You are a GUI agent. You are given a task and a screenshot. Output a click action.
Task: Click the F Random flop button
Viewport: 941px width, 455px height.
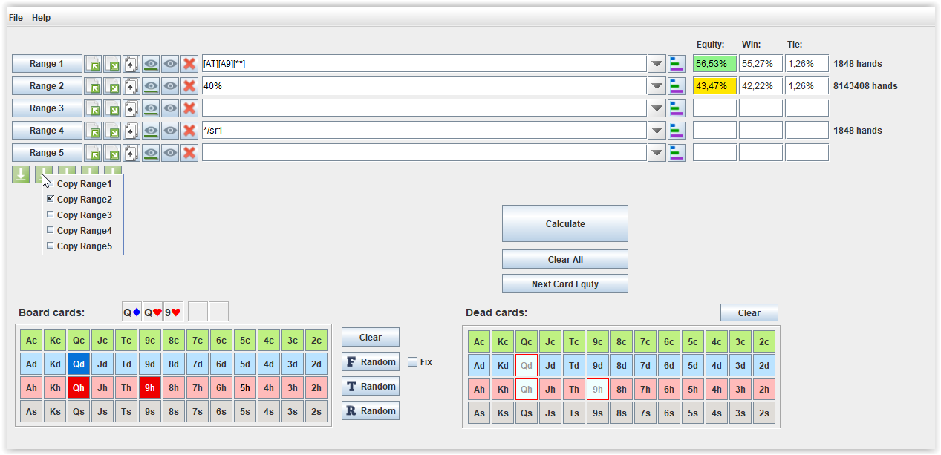pyautogui.click(x=371, y=361)
